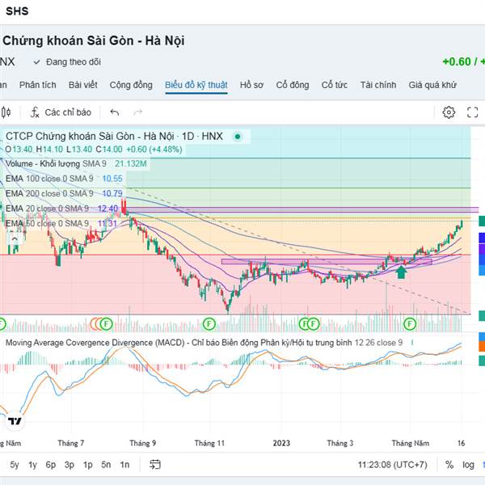This screenshot has height=485, width=485.
Task: Open the 'Các chỉ báo' indicators menu
Action: [61, 112]
